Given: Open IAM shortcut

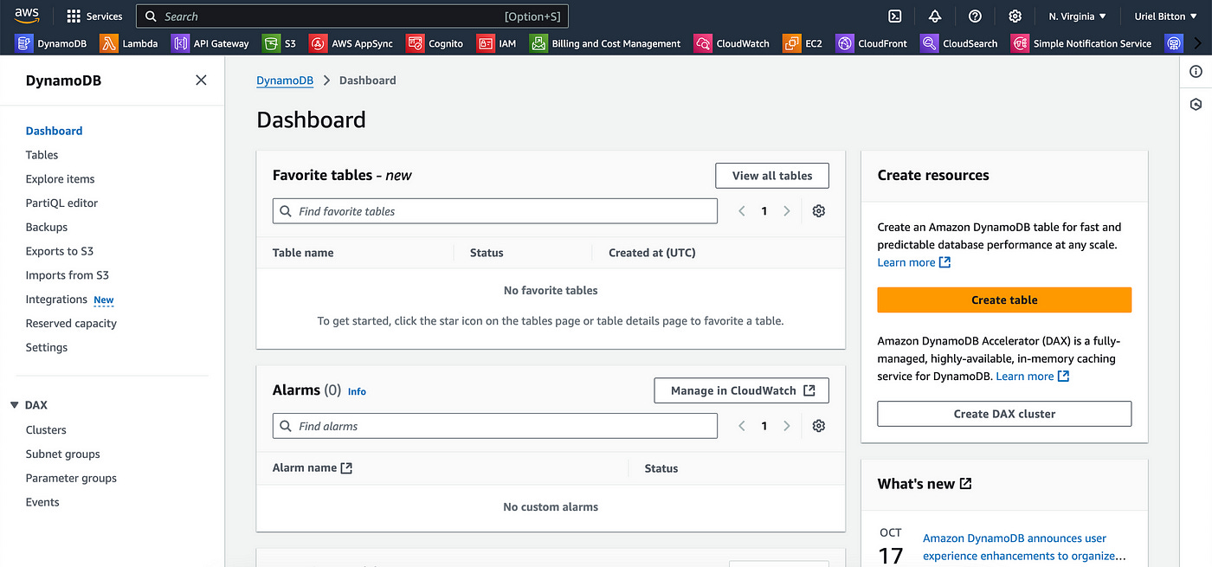Looking at the screenshot, I should (x=497, y=43).
